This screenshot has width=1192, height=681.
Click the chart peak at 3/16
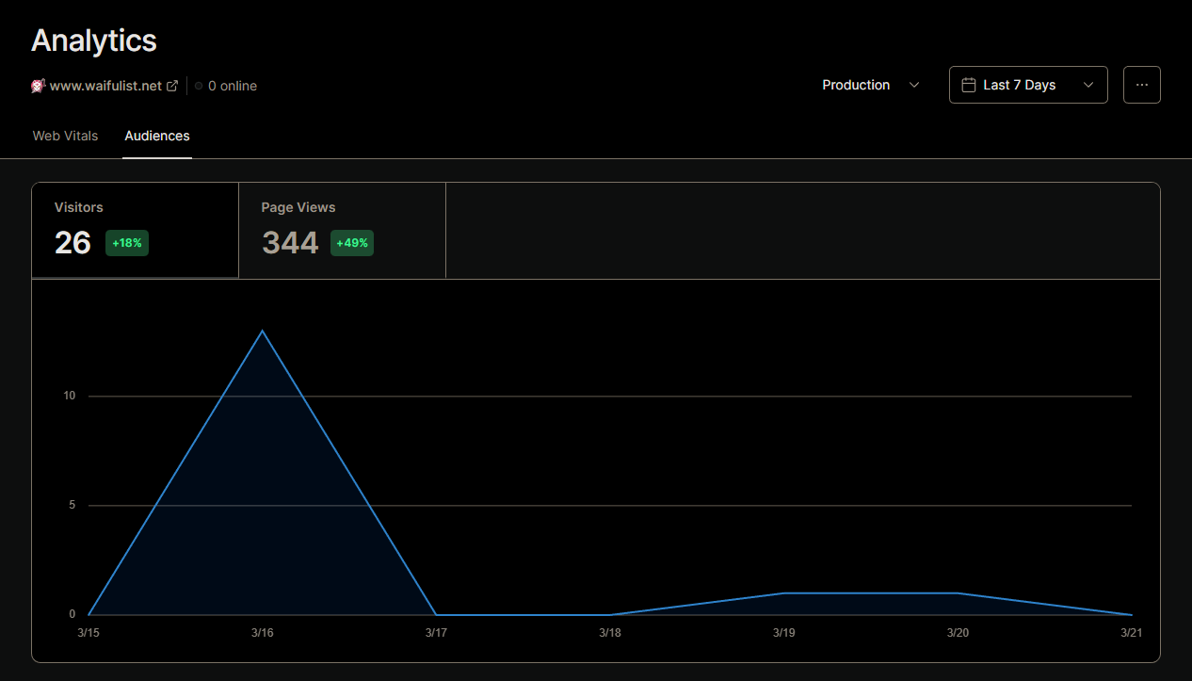pos(262,331)
